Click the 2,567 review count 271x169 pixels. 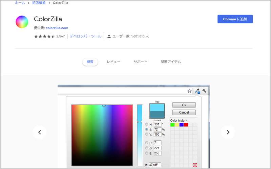coord(61,36)
